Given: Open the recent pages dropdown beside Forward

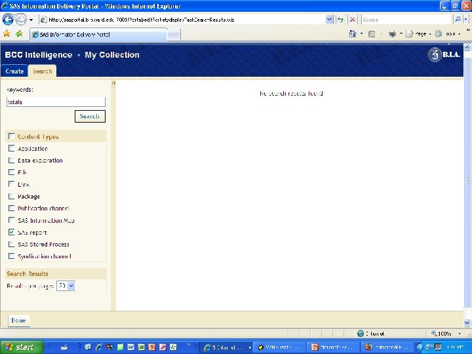Looking at the screenshot, I should 31,20.
